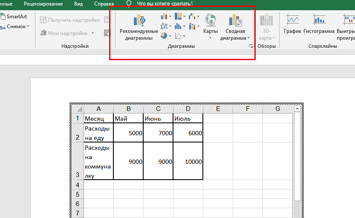Switch to the Рецензирование tab
Screen dimensions: 355x218
coord(43,4)
